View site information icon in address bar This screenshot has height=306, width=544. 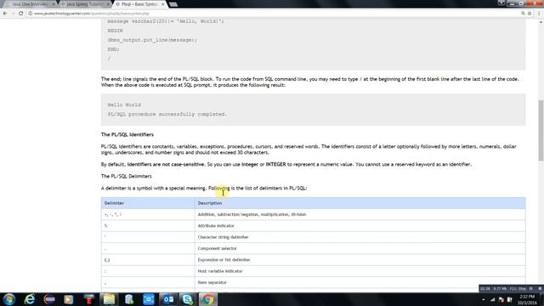click(31, 14)
